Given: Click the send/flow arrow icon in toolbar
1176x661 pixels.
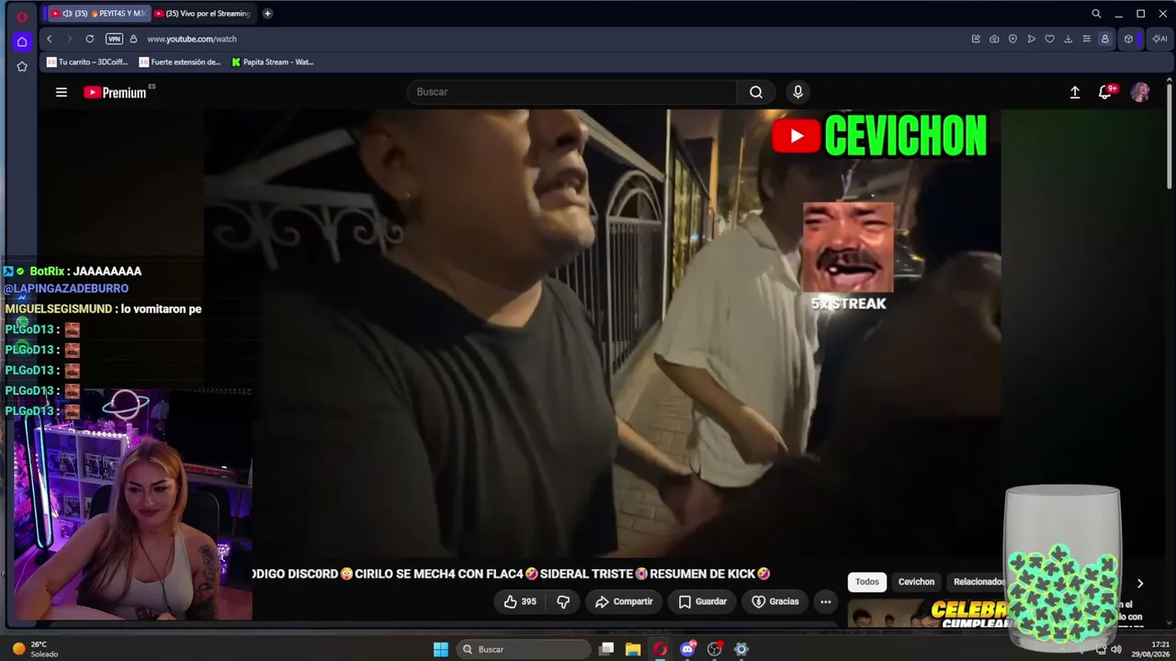Looking at the screenshot, I should point(1032,39).
